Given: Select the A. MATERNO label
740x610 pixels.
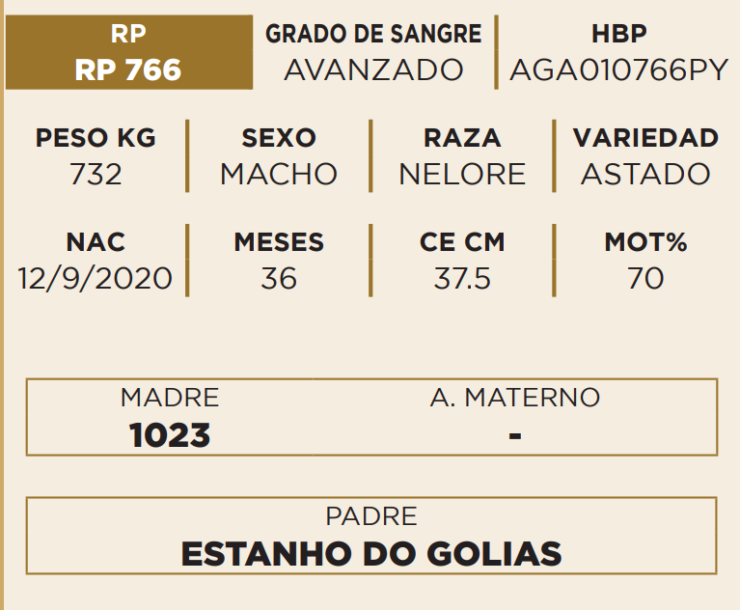Looking at the screenshot, I should pyautogui.click(x=514, y=397).
